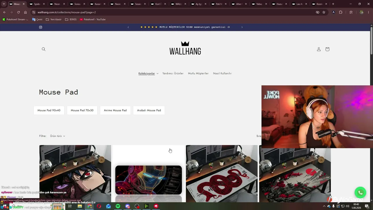This screenshot has width=373, height=210.
Task: Open the Iron Man mouse pad product
Action: [x=149, y=174]
